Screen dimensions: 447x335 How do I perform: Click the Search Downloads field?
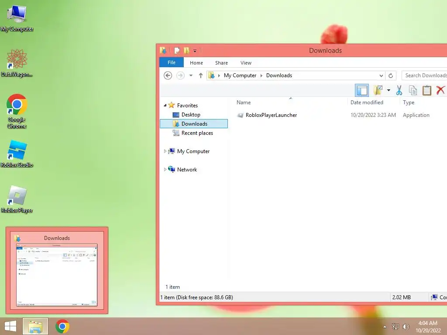coord(424,75)
